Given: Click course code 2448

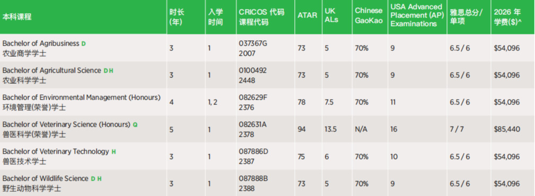Looking at the screenshot, I should pos(247,81).
